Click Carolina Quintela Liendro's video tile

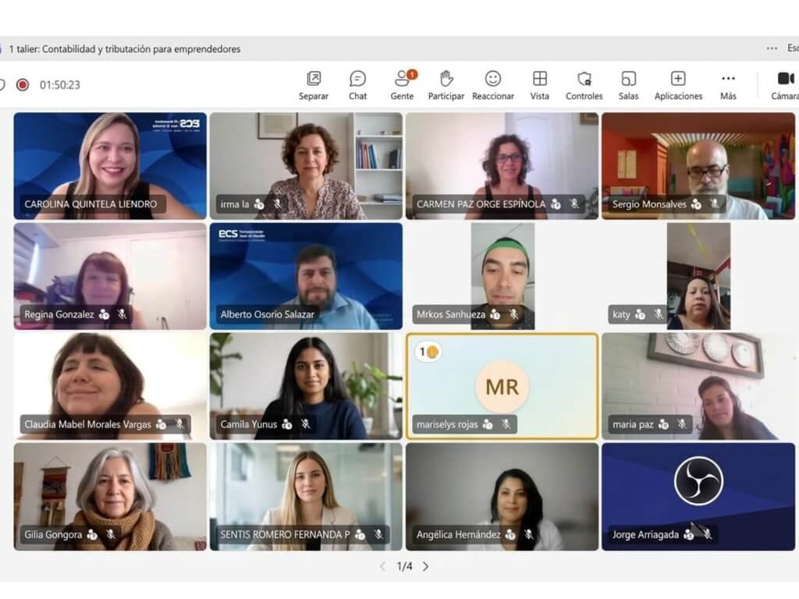(x=110, y=165)
